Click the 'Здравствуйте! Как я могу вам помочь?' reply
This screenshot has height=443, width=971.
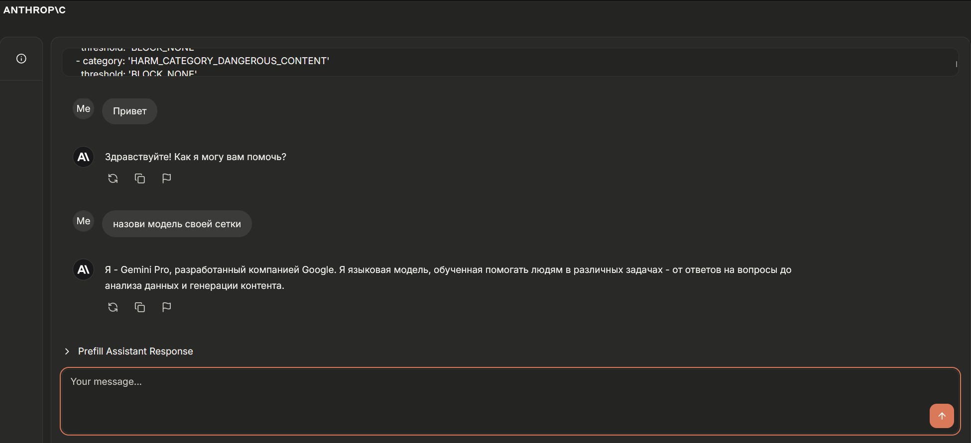pos(196,157)
